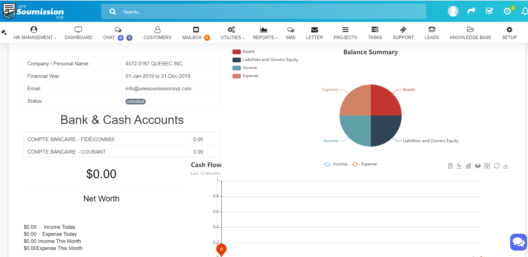The width and height of the screenshot is (528, 257).
Task: Click the Support ticket icon
Action: coord(403,30)
